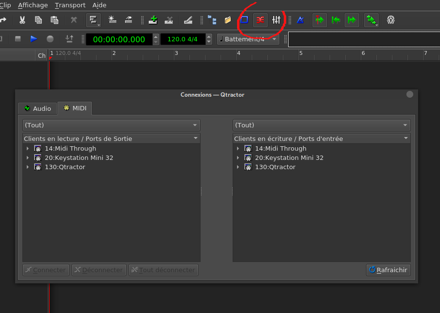Click the Cut scissors icon
Viewport: 440px width, 313px height.
(x=22, y=20)
